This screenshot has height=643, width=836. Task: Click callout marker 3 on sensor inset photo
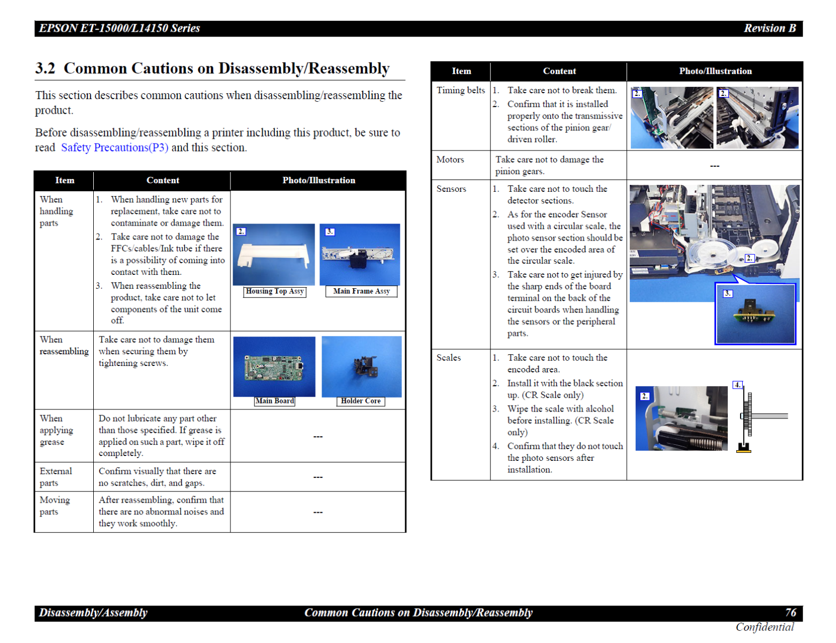click(x=727, y=294)
